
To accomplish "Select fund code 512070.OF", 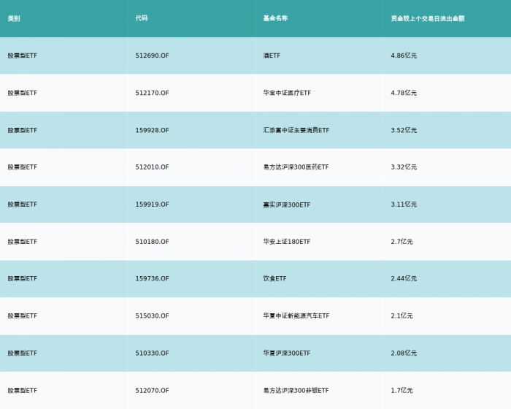I will pyautogui.click(x=152, y=391).
